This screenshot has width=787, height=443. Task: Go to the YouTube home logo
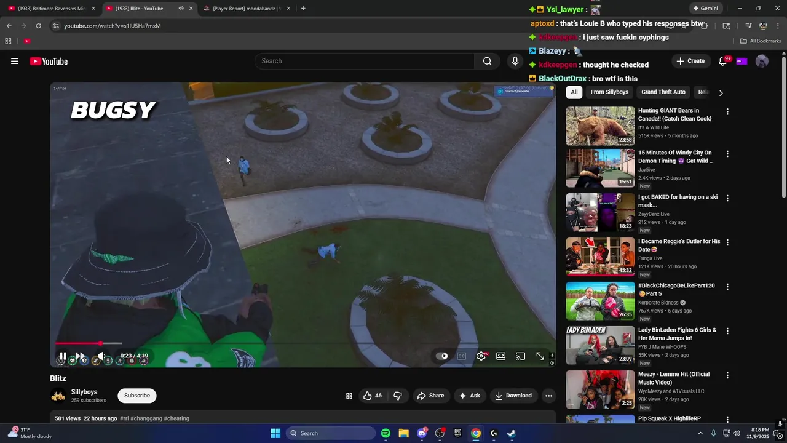click(x=49, y=61)
